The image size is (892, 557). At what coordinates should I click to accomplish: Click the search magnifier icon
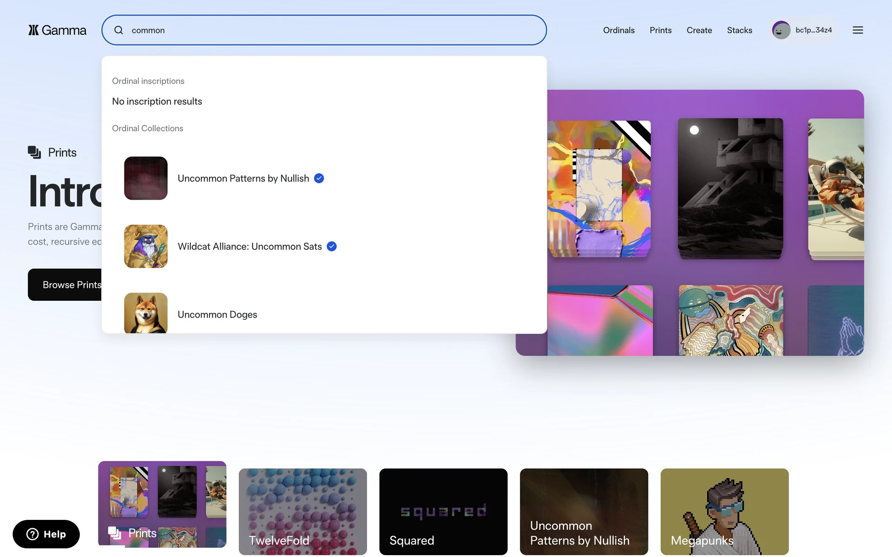click(x=119, y=30)
